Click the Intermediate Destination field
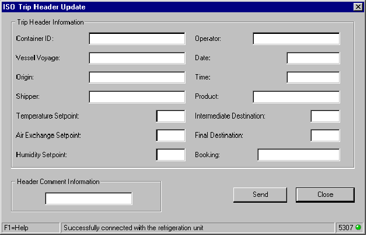367x236 pixels. [325, 116]
